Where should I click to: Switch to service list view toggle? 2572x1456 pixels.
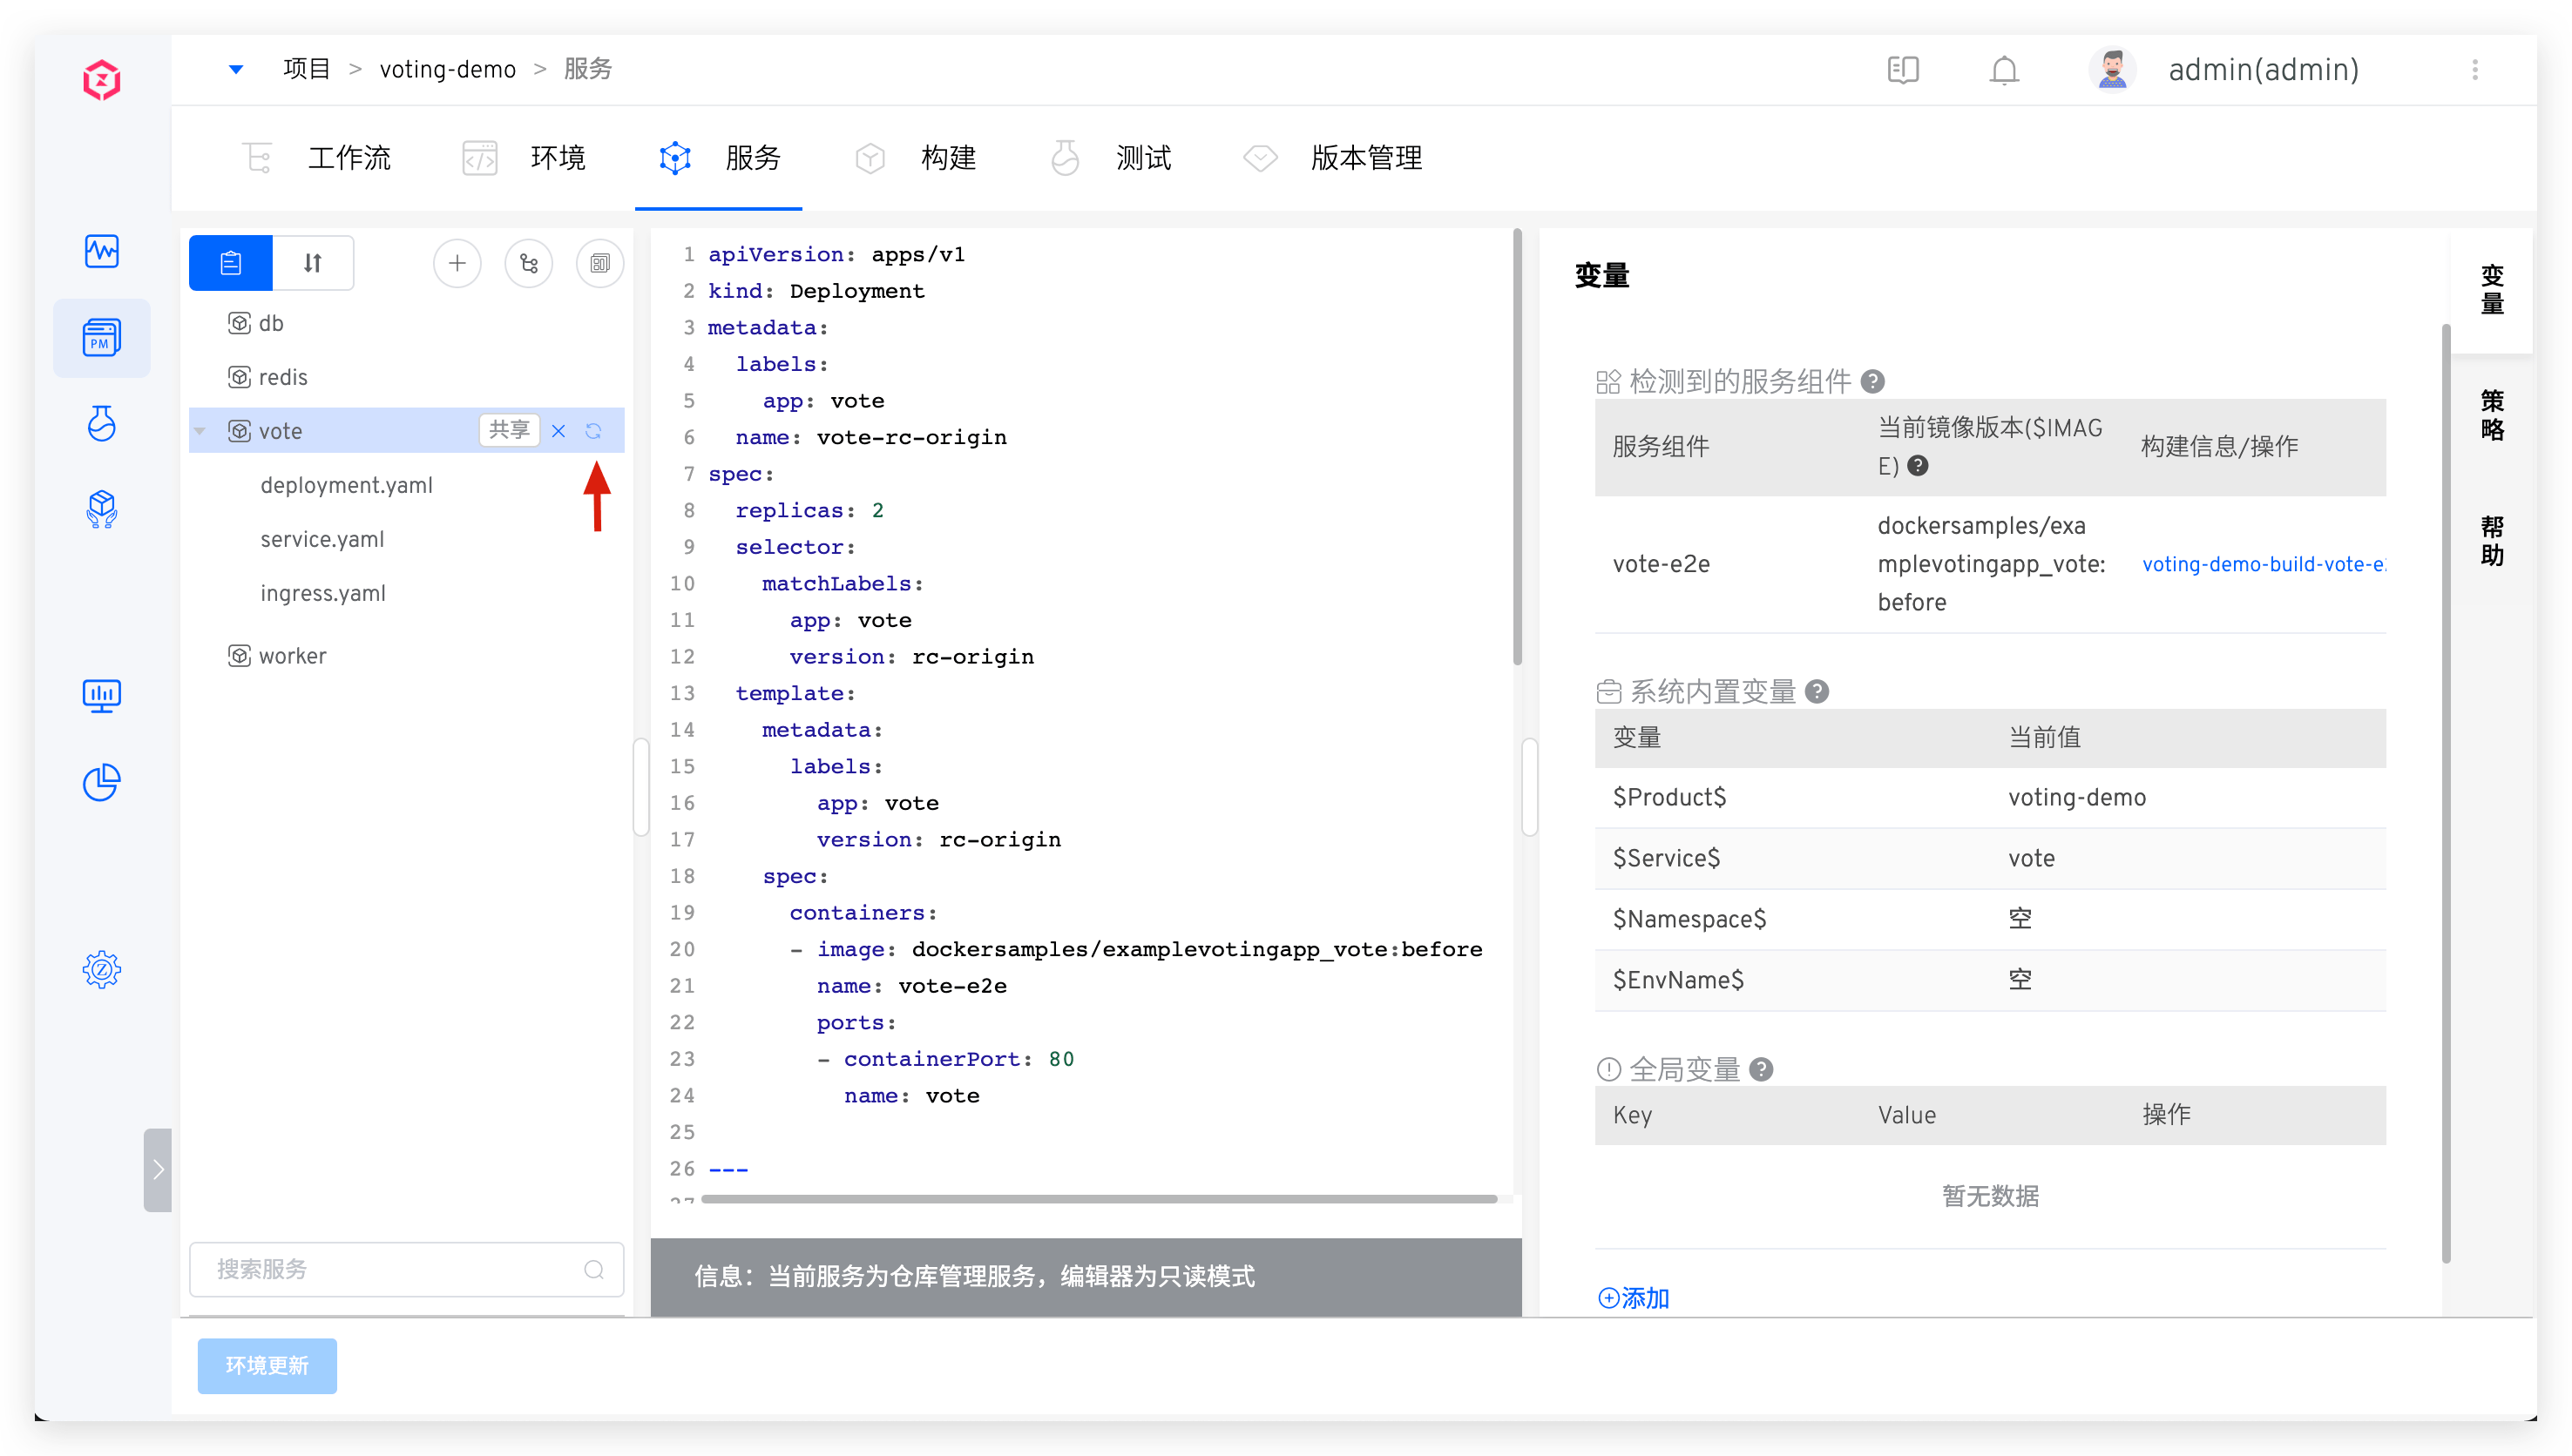pos(231,263)
